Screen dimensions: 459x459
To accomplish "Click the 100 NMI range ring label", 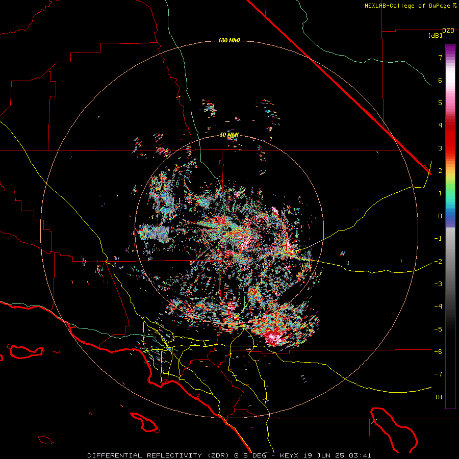I will coord(229,40).
